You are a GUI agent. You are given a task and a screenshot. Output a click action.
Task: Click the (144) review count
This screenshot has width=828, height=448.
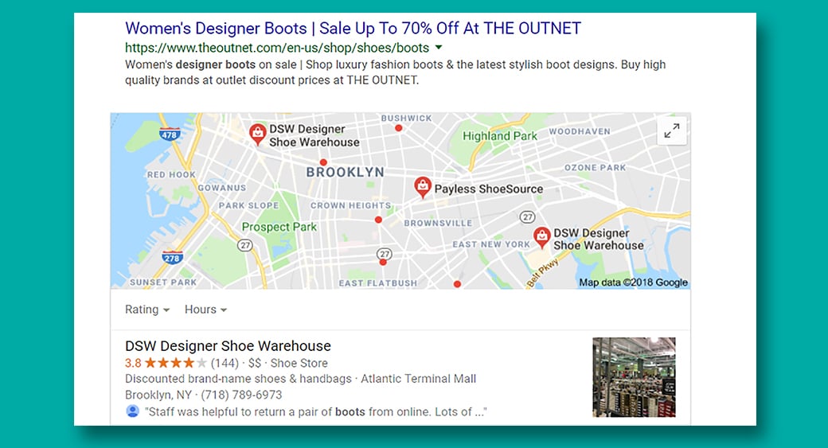[x=225, y=363]
